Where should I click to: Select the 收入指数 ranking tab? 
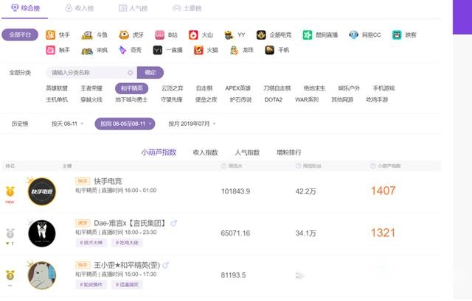pos(205,152)
